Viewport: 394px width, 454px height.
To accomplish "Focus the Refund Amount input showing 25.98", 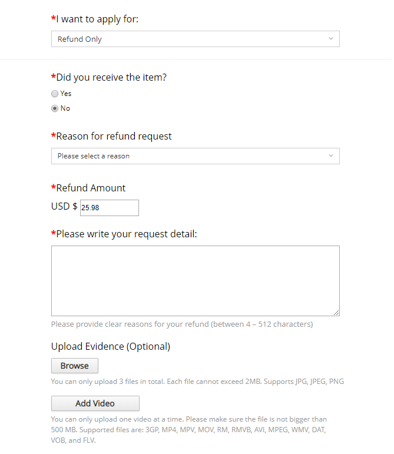I will [110, 208].
